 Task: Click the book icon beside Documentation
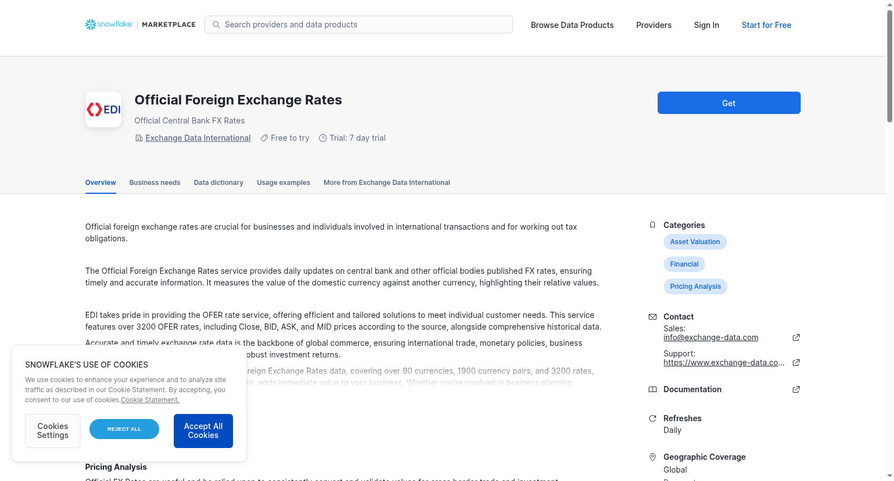tap(652, 389)
